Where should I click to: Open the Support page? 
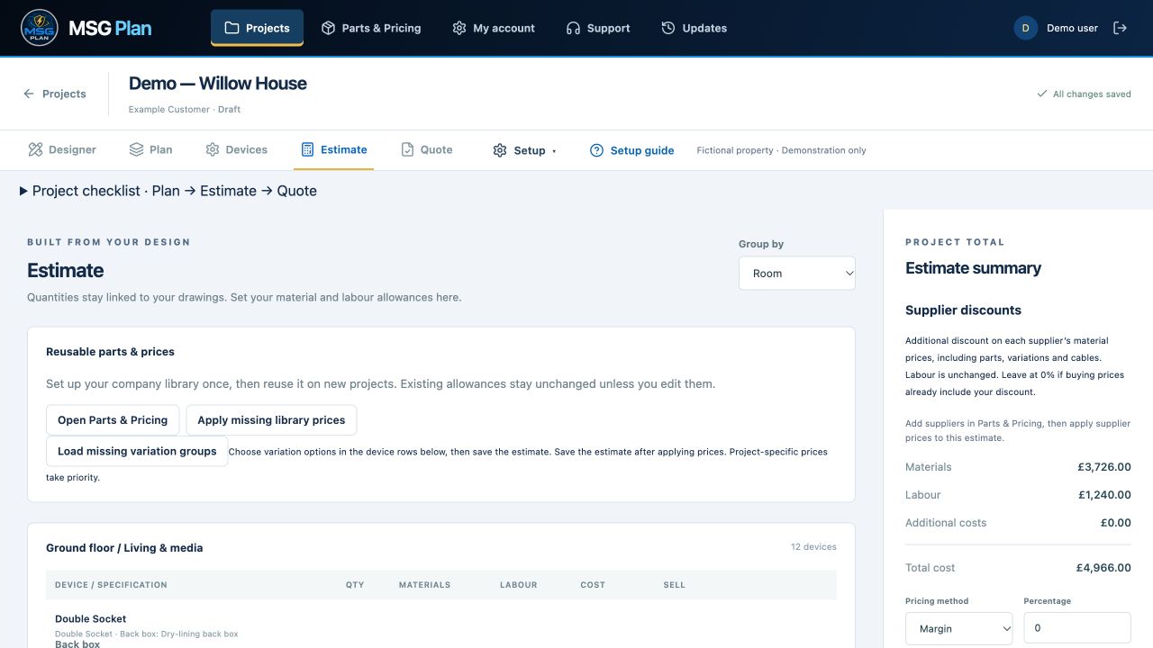[x=598, y=28]
